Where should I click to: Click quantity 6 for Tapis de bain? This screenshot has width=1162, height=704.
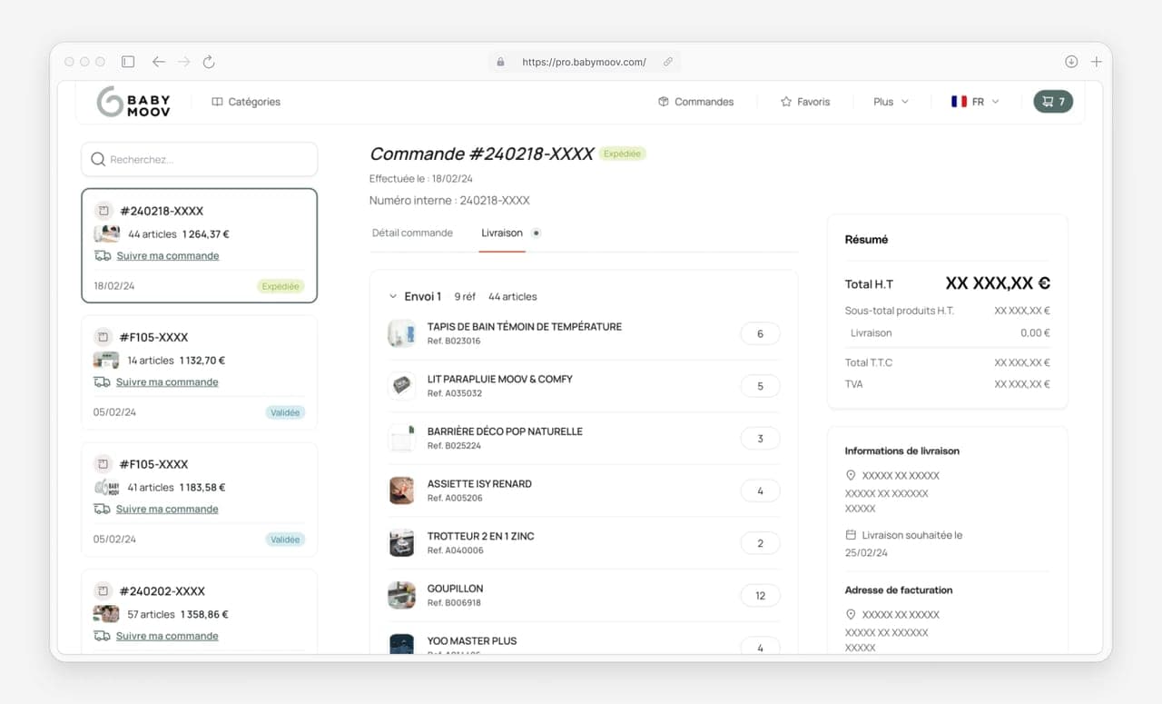pos(760,334)
